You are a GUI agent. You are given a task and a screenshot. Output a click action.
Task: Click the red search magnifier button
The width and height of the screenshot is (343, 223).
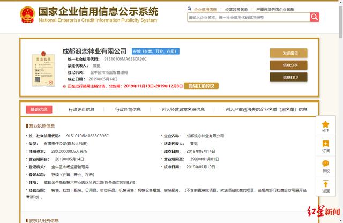pos(315,17)
